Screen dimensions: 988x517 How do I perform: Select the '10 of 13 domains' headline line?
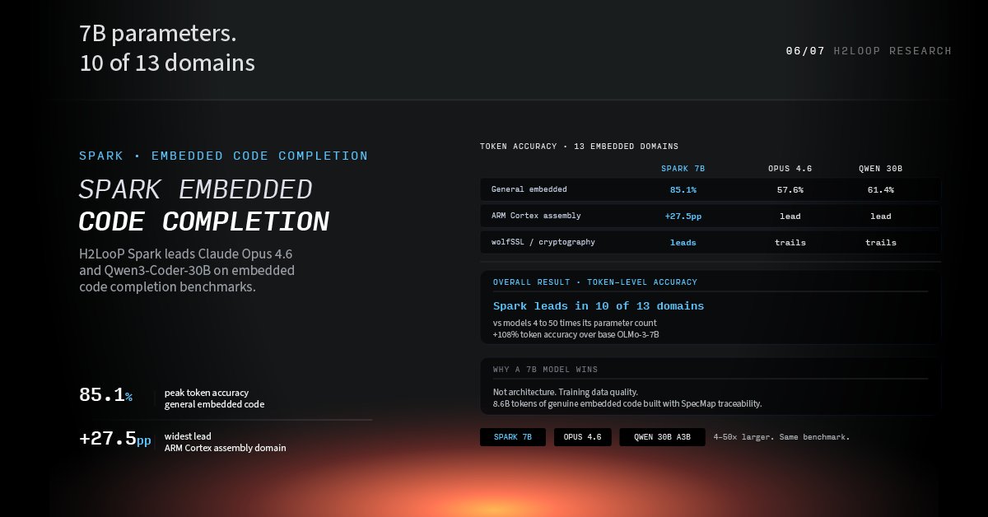coord(167,63)
